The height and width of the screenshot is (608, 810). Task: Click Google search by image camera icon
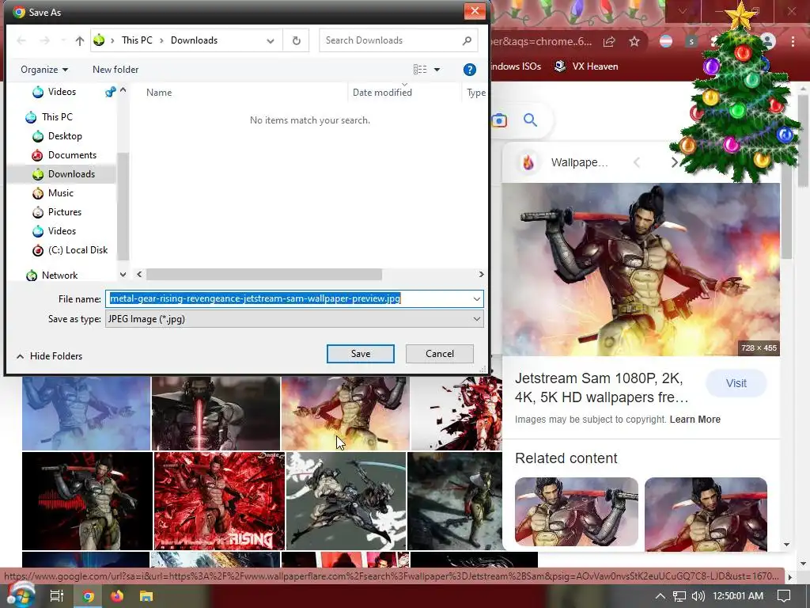(x=499, y=120)
